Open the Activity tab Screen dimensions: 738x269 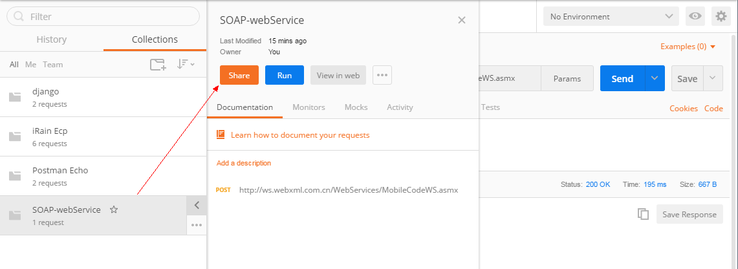coord(400,107)
